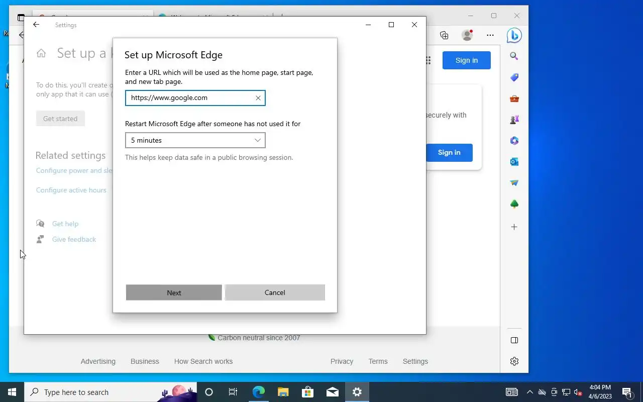
Task: Click Settings footer link on Google page
Action: click(x=415, y=361)
